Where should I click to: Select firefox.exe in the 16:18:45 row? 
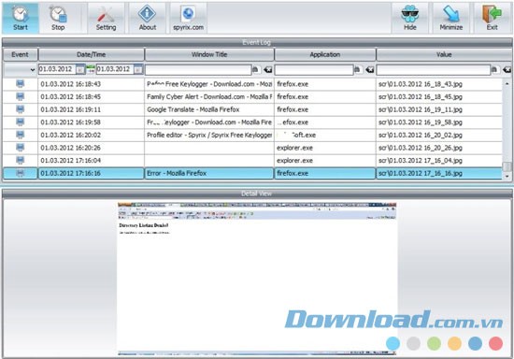(325, 97)
